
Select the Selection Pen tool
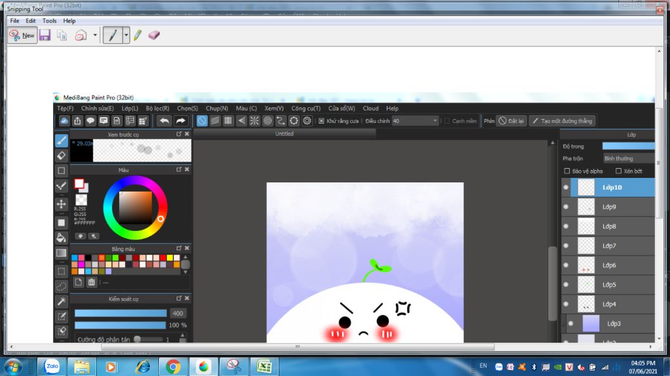point(62,316)
